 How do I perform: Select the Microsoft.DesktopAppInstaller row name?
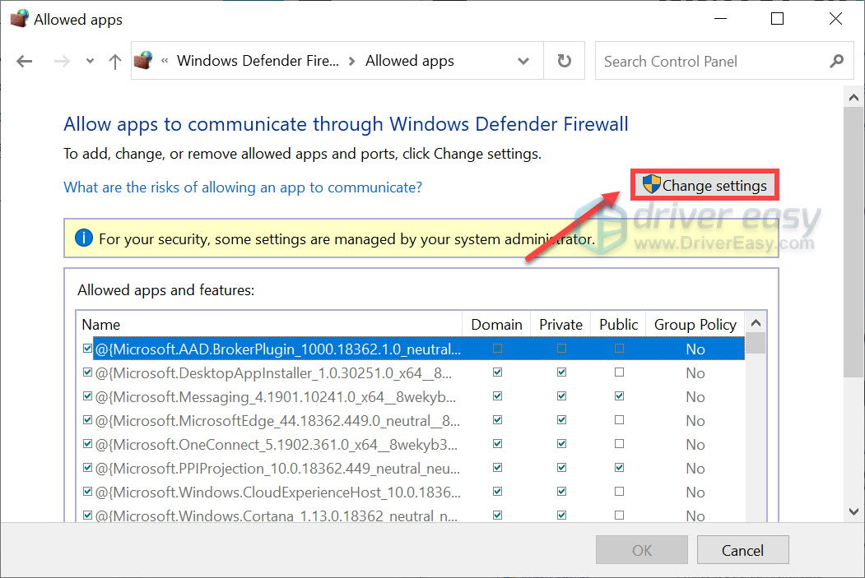tap(273, 373)
